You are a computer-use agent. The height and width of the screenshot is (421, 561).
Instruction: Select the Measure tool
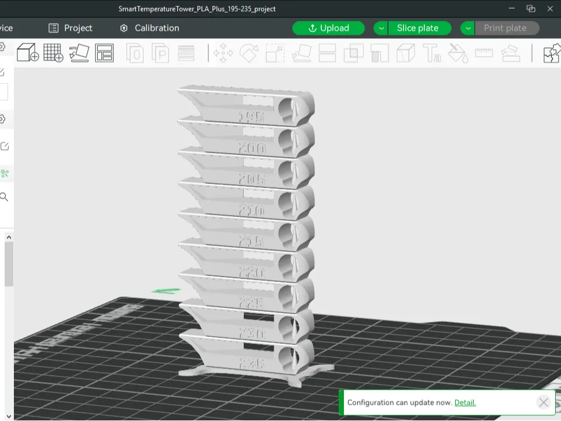[x=483, y=53]
